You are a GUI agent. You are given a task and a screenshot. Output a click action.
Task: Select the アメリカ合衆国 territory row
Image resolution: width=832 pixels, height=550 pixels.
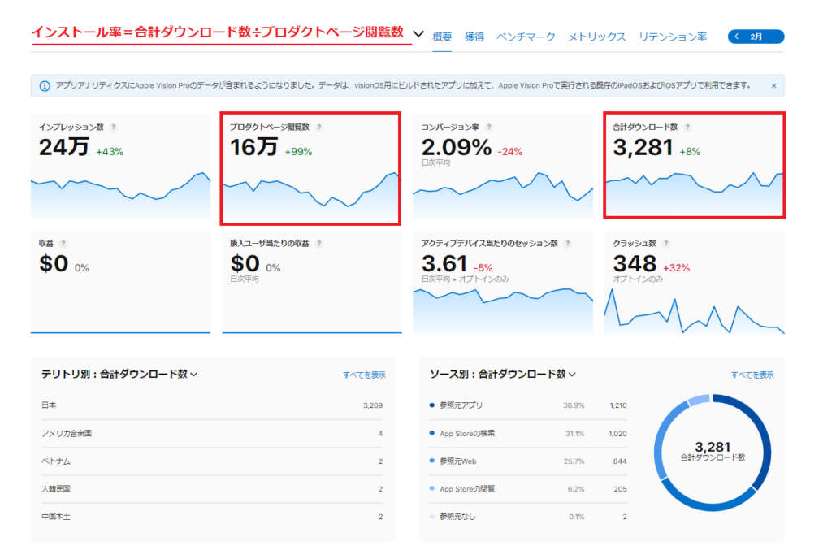point(212,433)
